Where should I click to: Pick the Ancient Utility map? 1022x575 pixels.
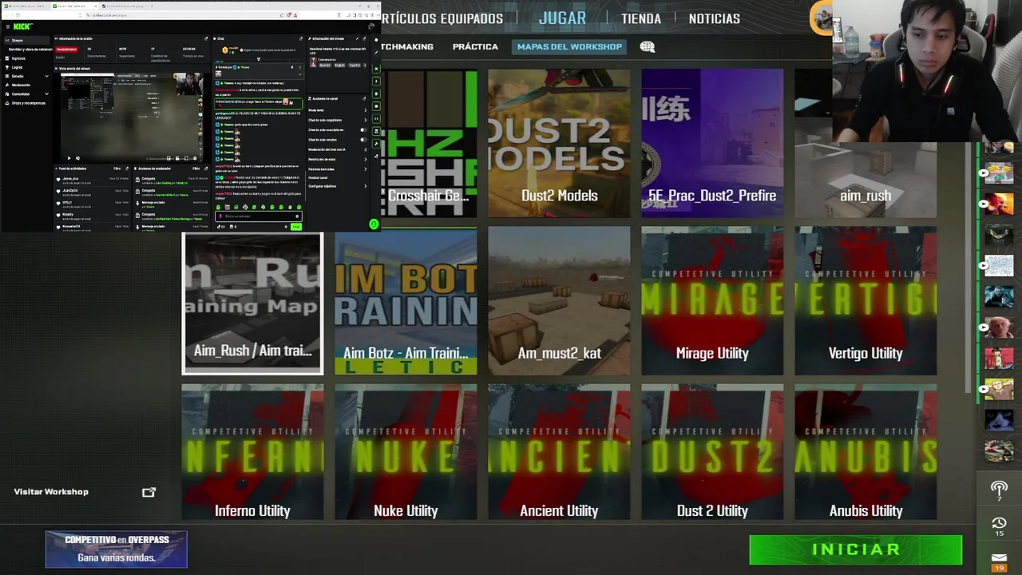pos(559,452)
